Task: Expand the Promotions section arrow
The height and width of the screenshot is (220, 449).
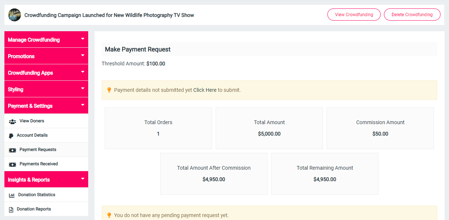Action: click(x=83, y=55)
